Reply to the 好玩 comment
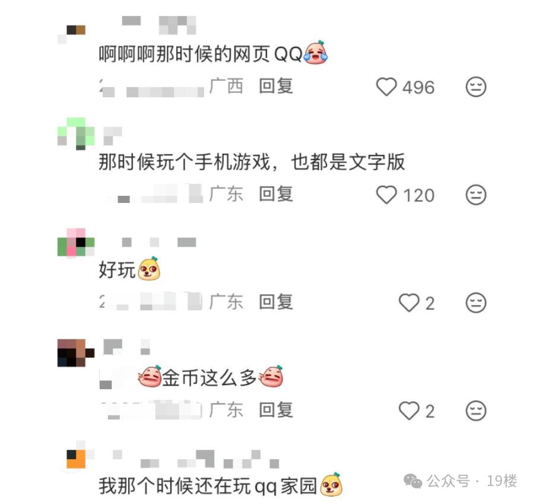The height and width of the screenshot is (502, 534). point(276,302)
